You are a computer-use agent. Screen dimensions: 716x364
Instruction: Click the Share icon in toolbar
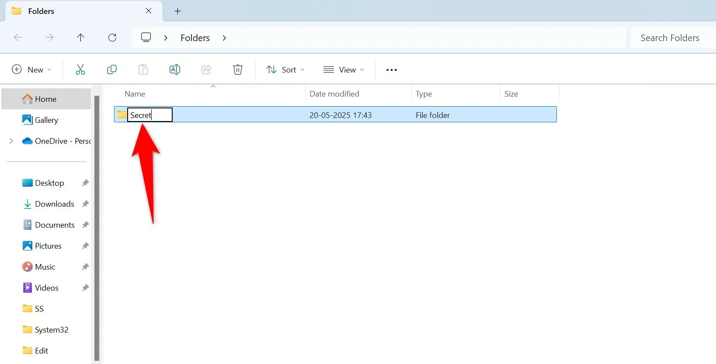(206, 70)
